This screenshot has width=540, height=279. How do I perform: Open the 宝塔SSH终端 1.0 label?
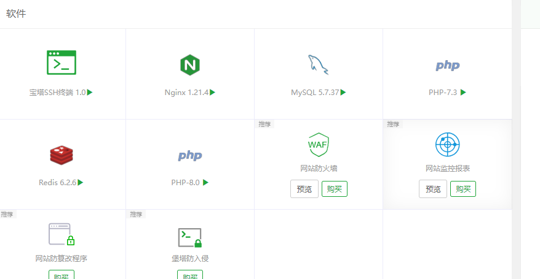[57, 93]
